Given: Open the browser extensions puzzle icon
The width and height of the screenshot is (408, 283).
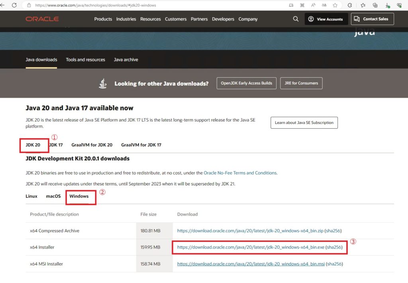Looking at the screenshot, I should tap(350, 5).
